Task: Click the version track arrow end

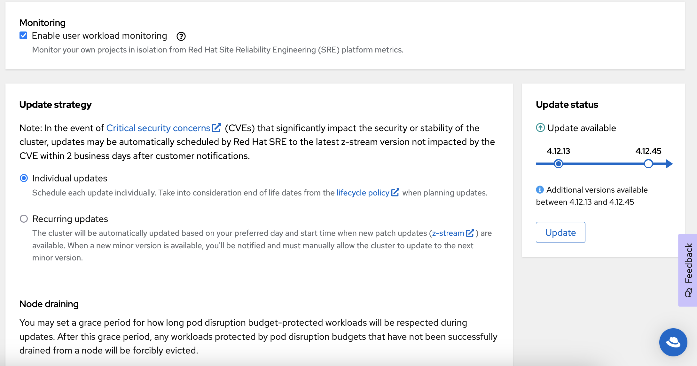Action: (x=669, y=164)
